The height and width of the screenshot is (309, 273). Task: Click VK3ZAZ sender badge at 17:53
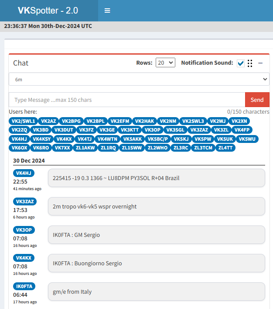click(x=25, y=201)
